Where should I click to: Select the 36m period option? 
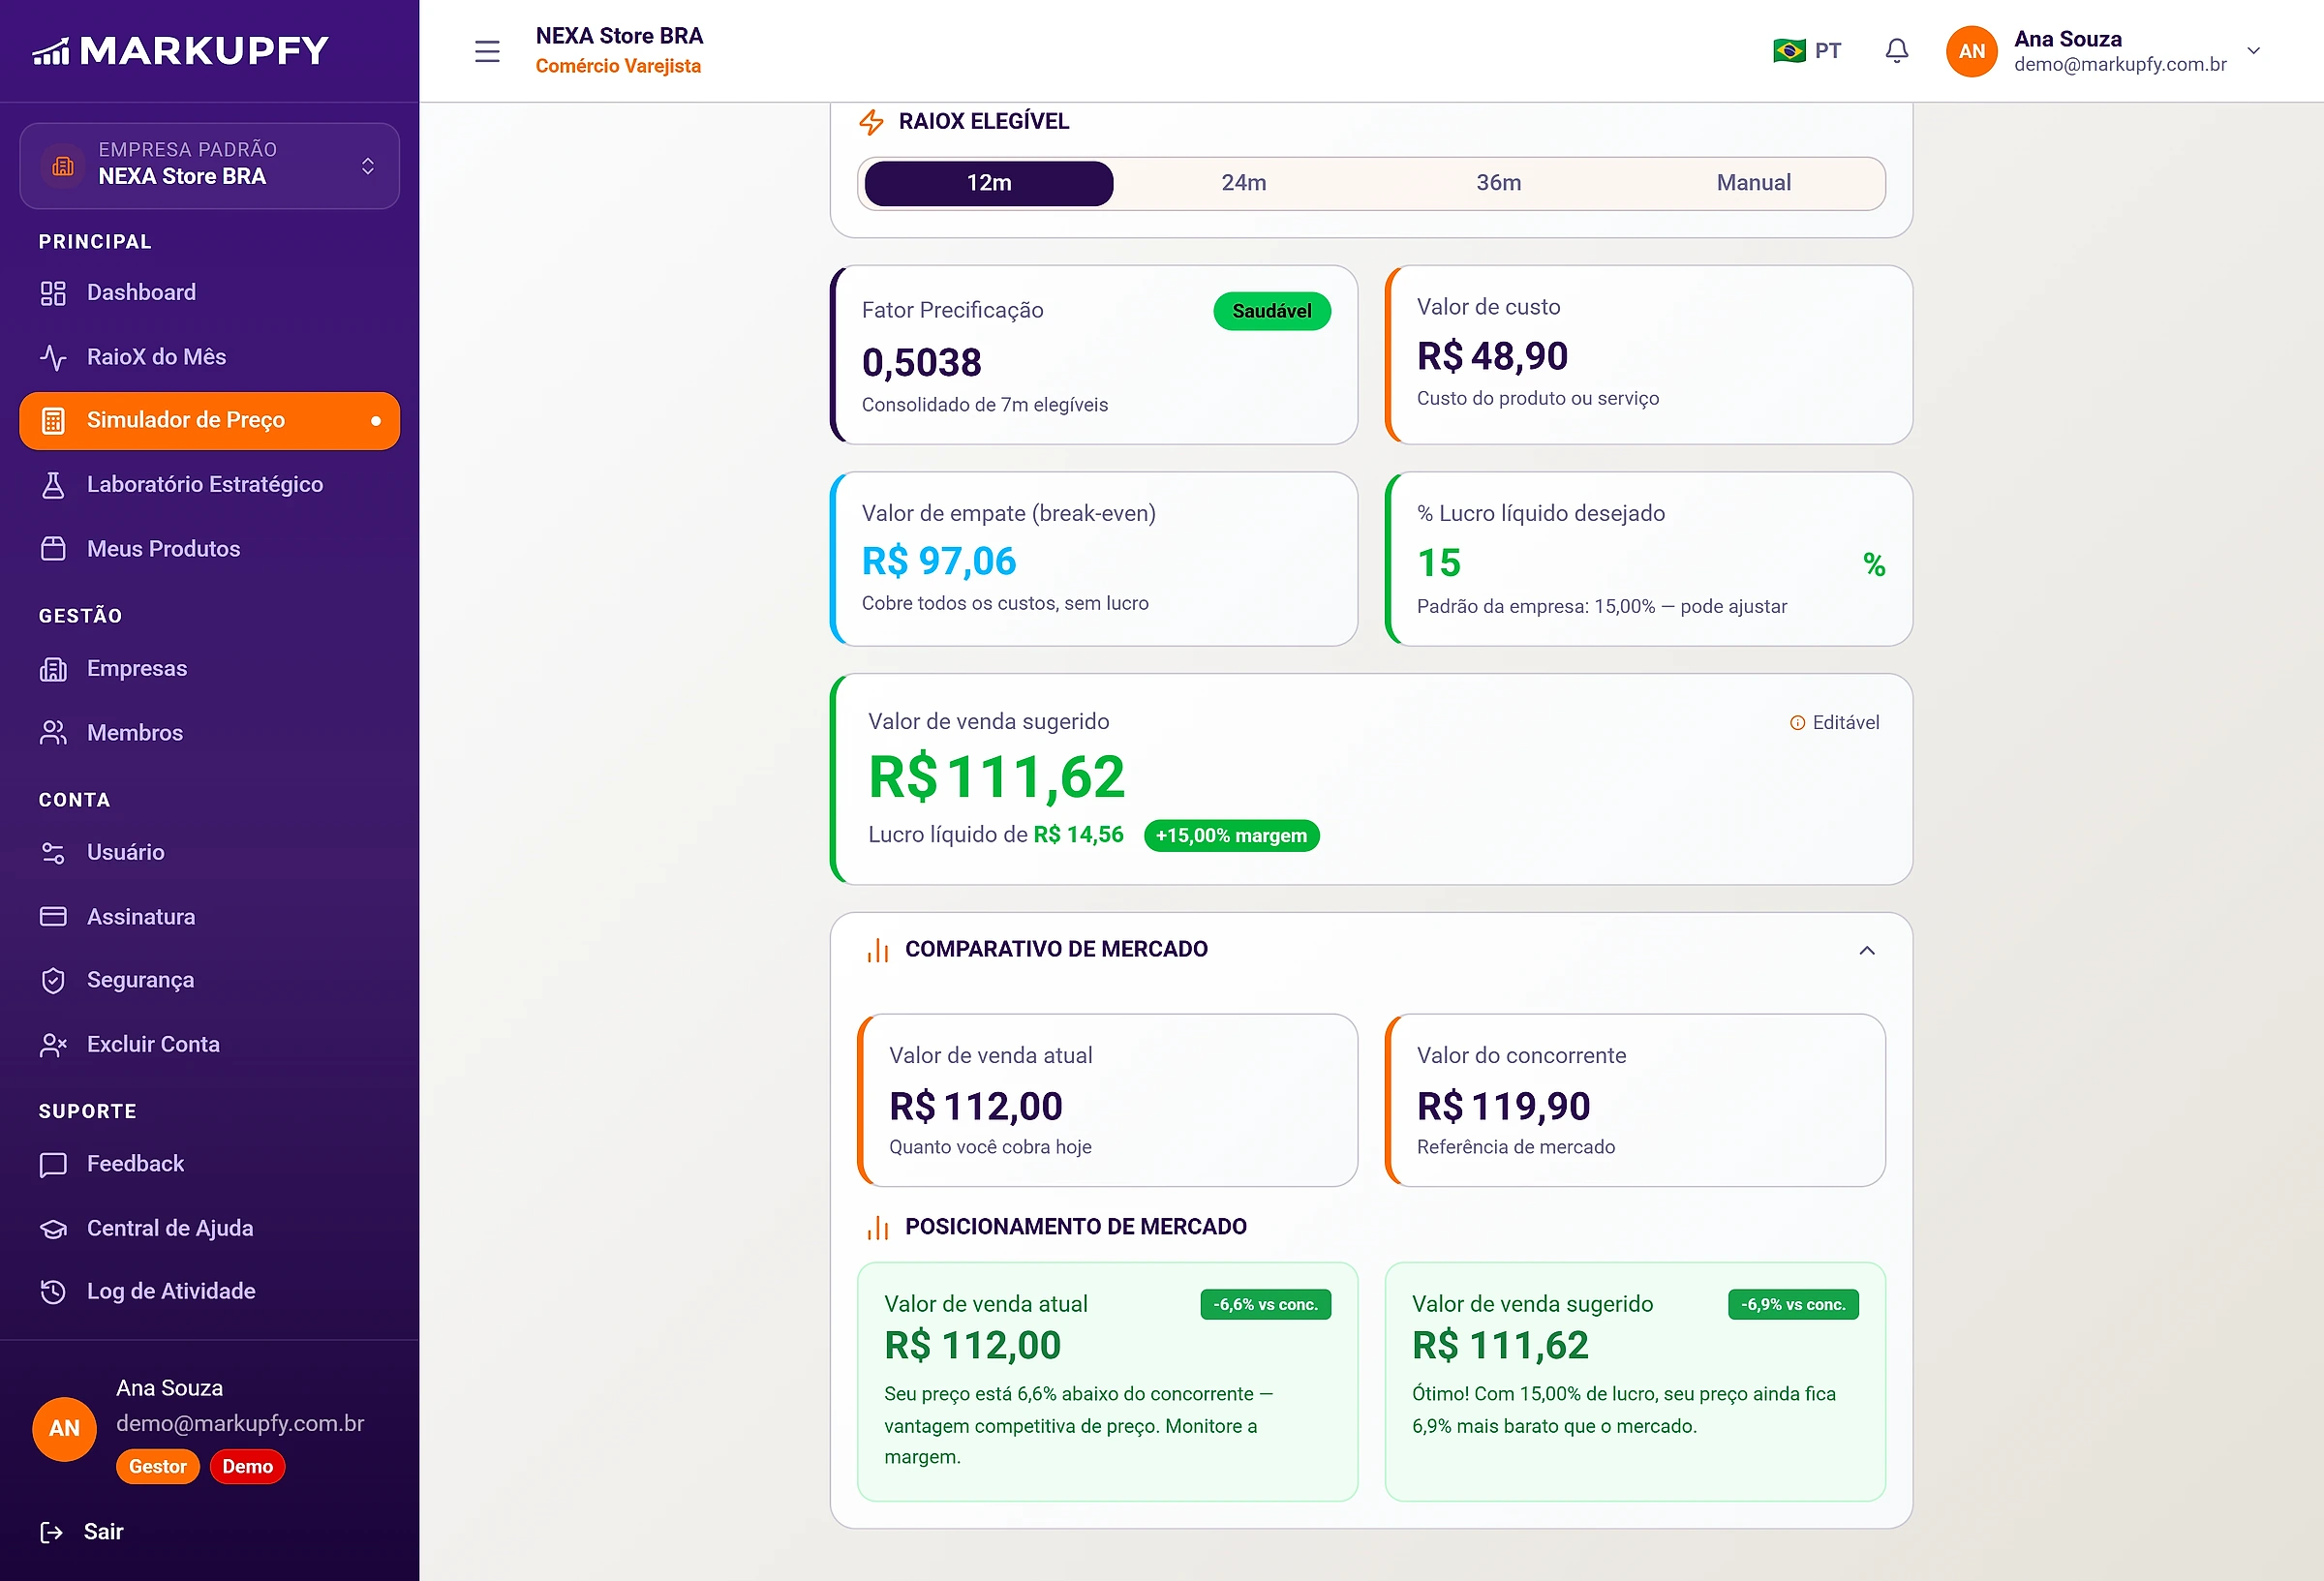coord(1499,183)
